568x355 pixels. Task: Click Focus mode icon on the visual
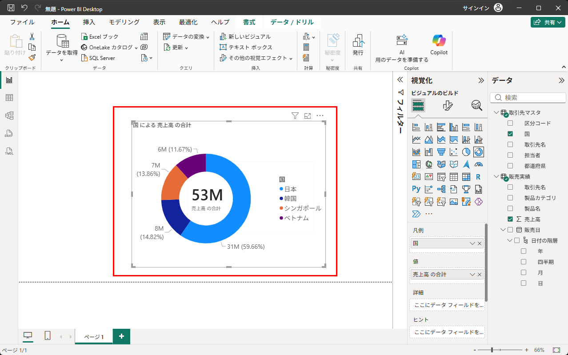click(308, 116)
